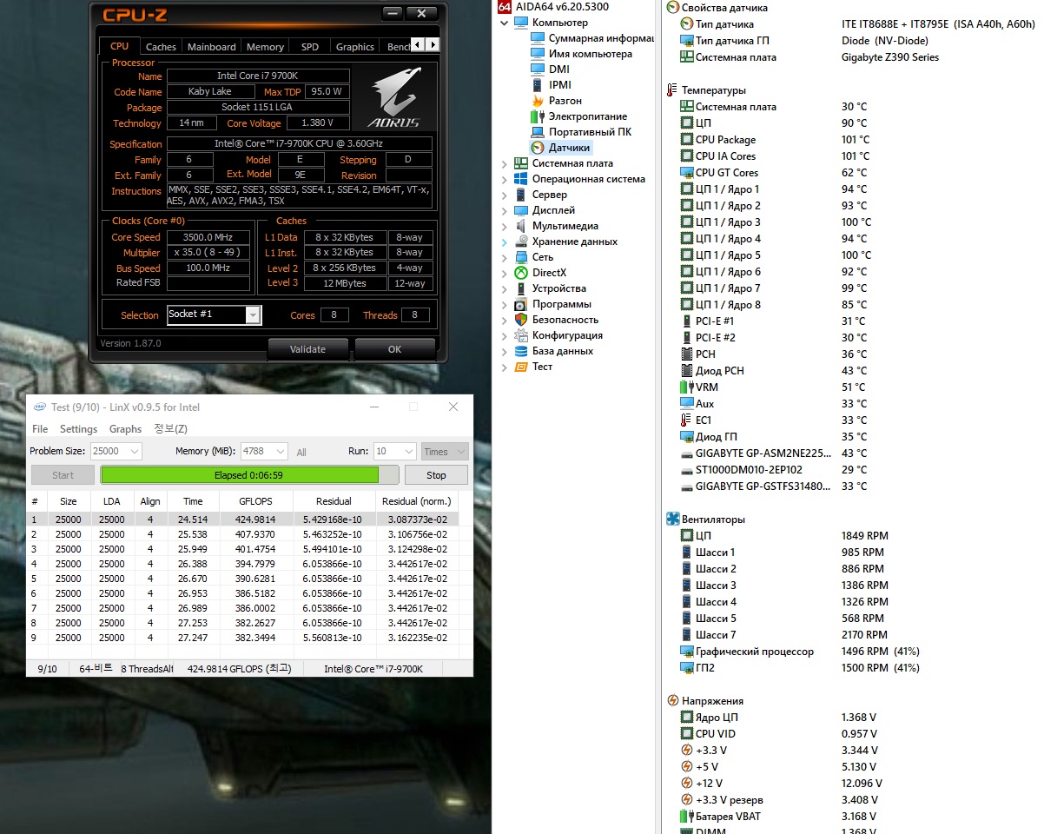Image resolution: width=1044 pixels, height=834 pixels.
Task: Open the DMI item icon
Action: [538, 69]
